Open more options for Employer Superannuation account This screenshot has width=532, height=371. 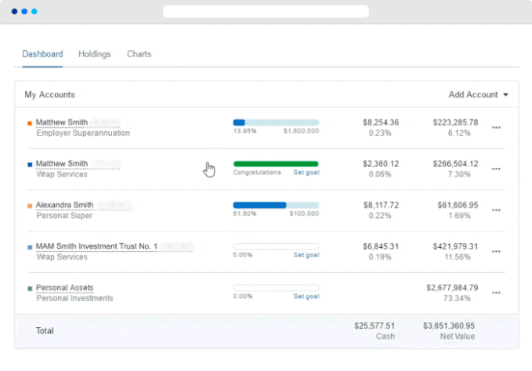click(x=495, y=127)
